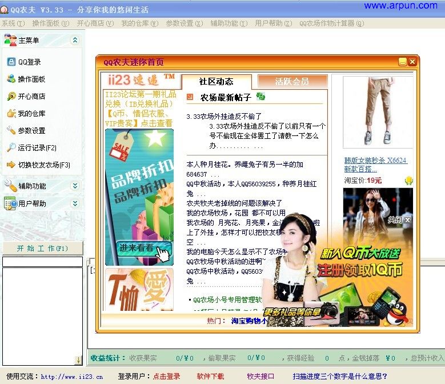
Task: Open the 用户帮助(Z) menu
Action: point(273,23)
